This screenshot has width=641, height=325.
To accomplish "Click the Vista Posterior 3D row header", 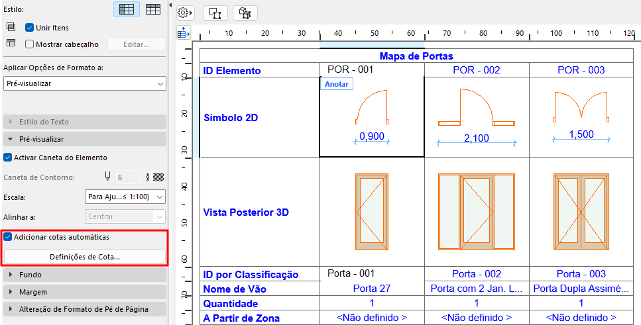I will (260, 212).
